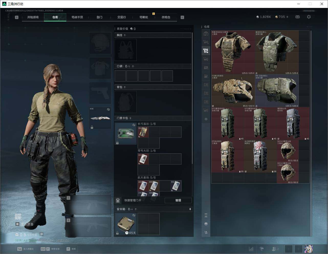Select the top warehouse category filter icon
328x254 pixels.
tap(206, 34)
